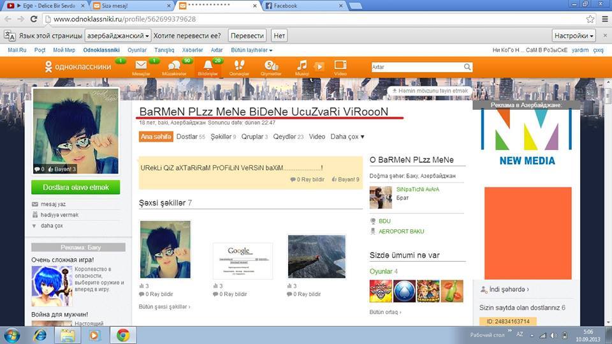
Task: Click the music play button icon
Action: 319,66
